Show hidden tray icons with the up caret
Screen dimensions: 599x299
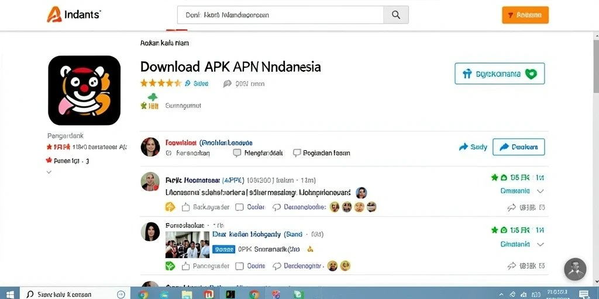(x=501, y=294)
